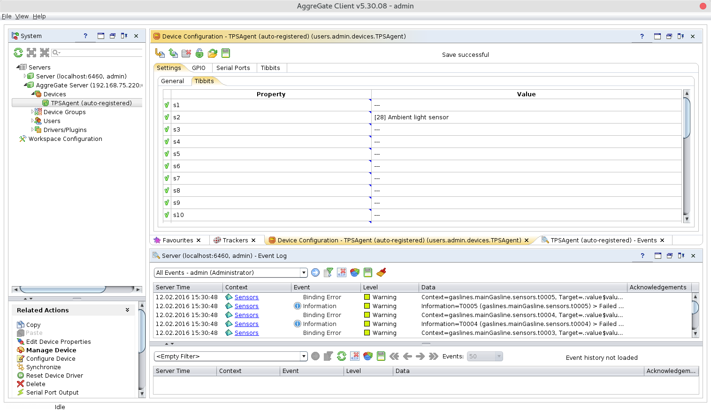Go to first page of event history

point(394,356)
